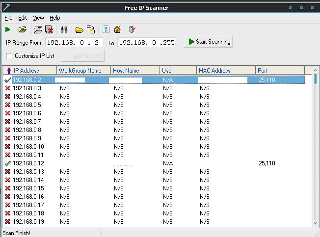320x237 pixels.
Task: Sort by the User column header
Action: (178, 70)
